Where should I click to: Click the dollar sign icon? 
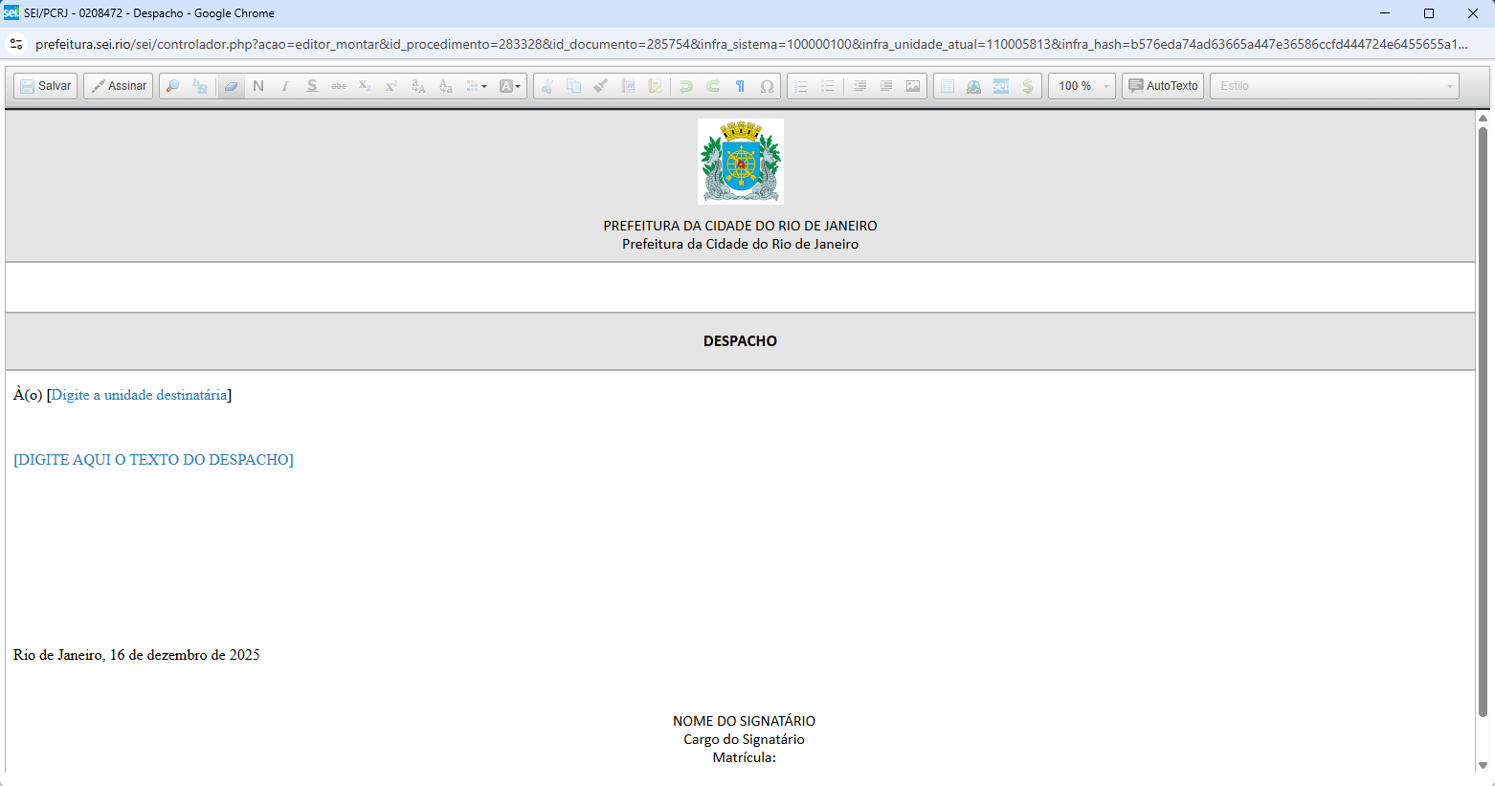(1027, 86)
